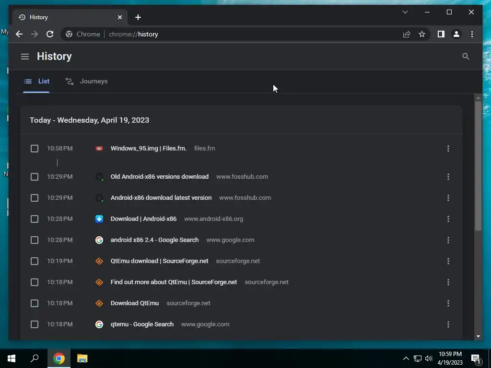Open the Windows Start menu
Screen dimensions: 491x368
click(x=12, y=358)
